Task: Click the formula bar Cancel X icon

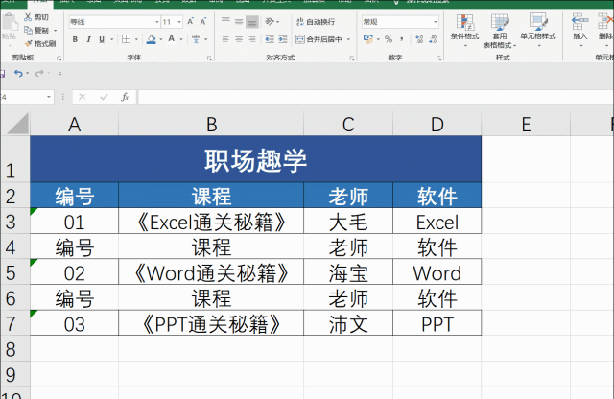Action: tap(83, 97)
